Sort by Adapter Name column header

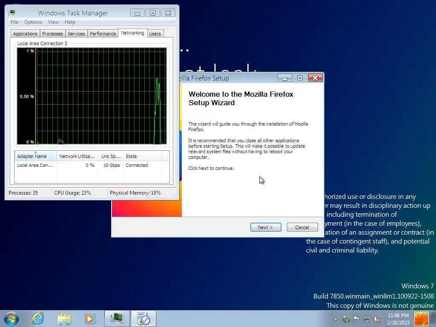(36, 156)
